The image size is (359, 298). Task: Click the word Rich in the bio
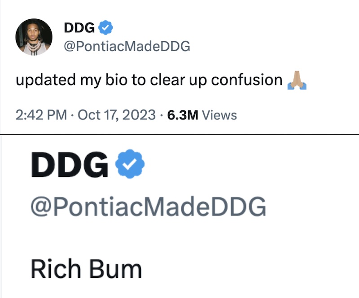pos(56,268)
